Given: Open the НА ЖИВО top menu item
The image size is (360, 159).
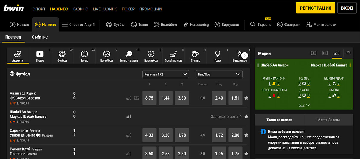Looking at the screenshot, I should (59, 9).
